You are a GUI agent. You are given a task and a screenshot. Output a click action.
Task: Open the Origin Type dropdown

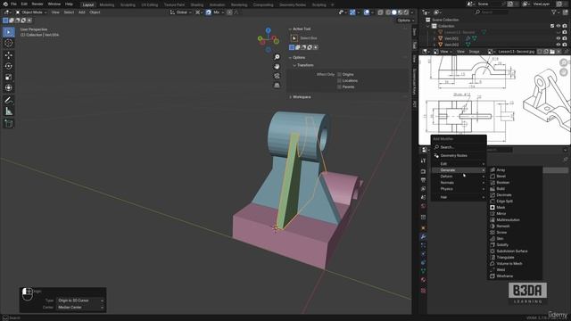(80, 300)
